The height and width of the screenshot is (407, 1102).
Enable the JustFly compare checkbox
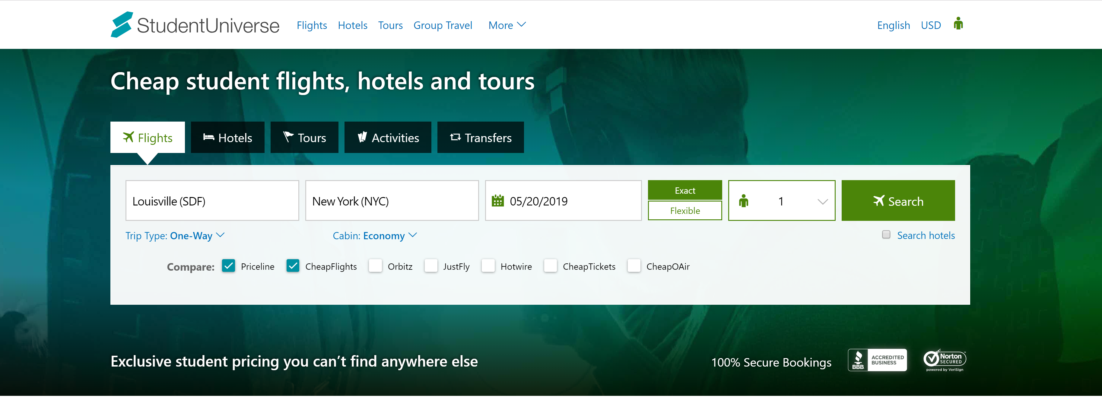click(431, 266)
